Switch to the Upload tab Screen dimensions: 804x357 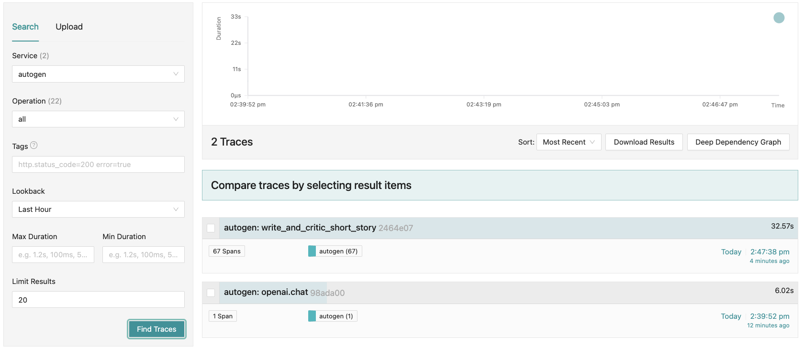point(69,27)
